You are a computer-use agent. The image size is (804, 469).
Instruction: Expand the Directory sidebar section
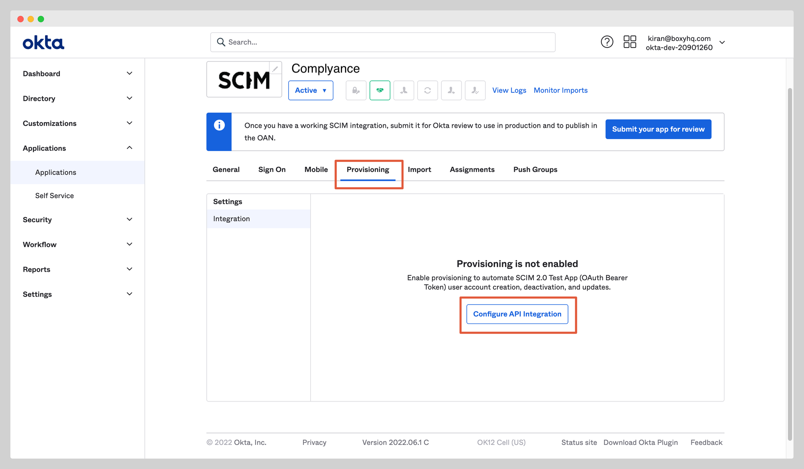coord(77,98)
